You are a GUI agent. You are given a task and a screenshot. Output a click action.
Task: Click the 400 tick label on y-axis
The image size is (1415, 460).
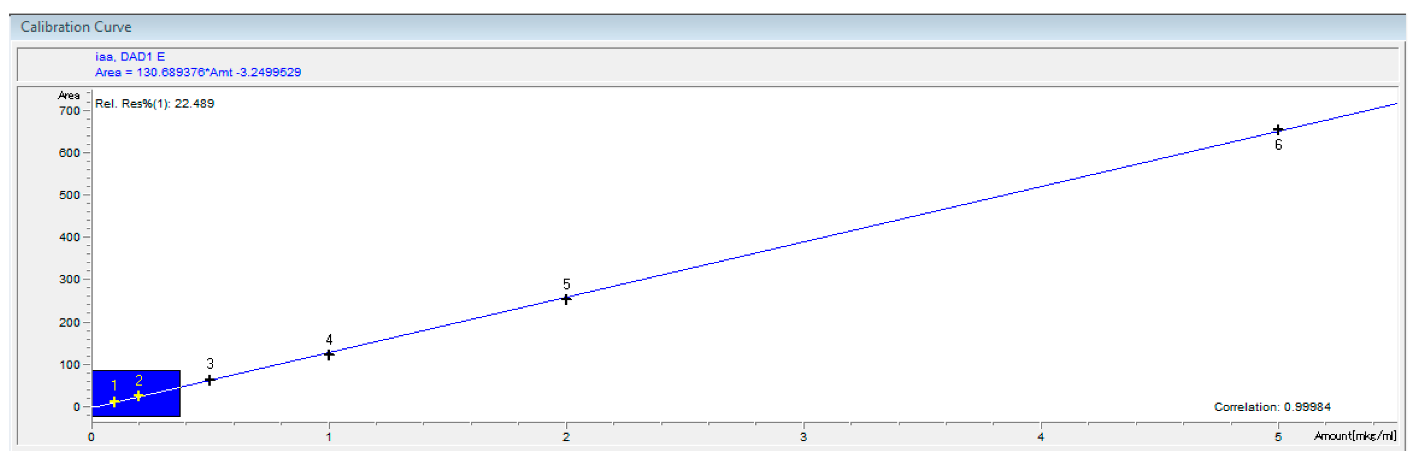[x=69, y=237]
